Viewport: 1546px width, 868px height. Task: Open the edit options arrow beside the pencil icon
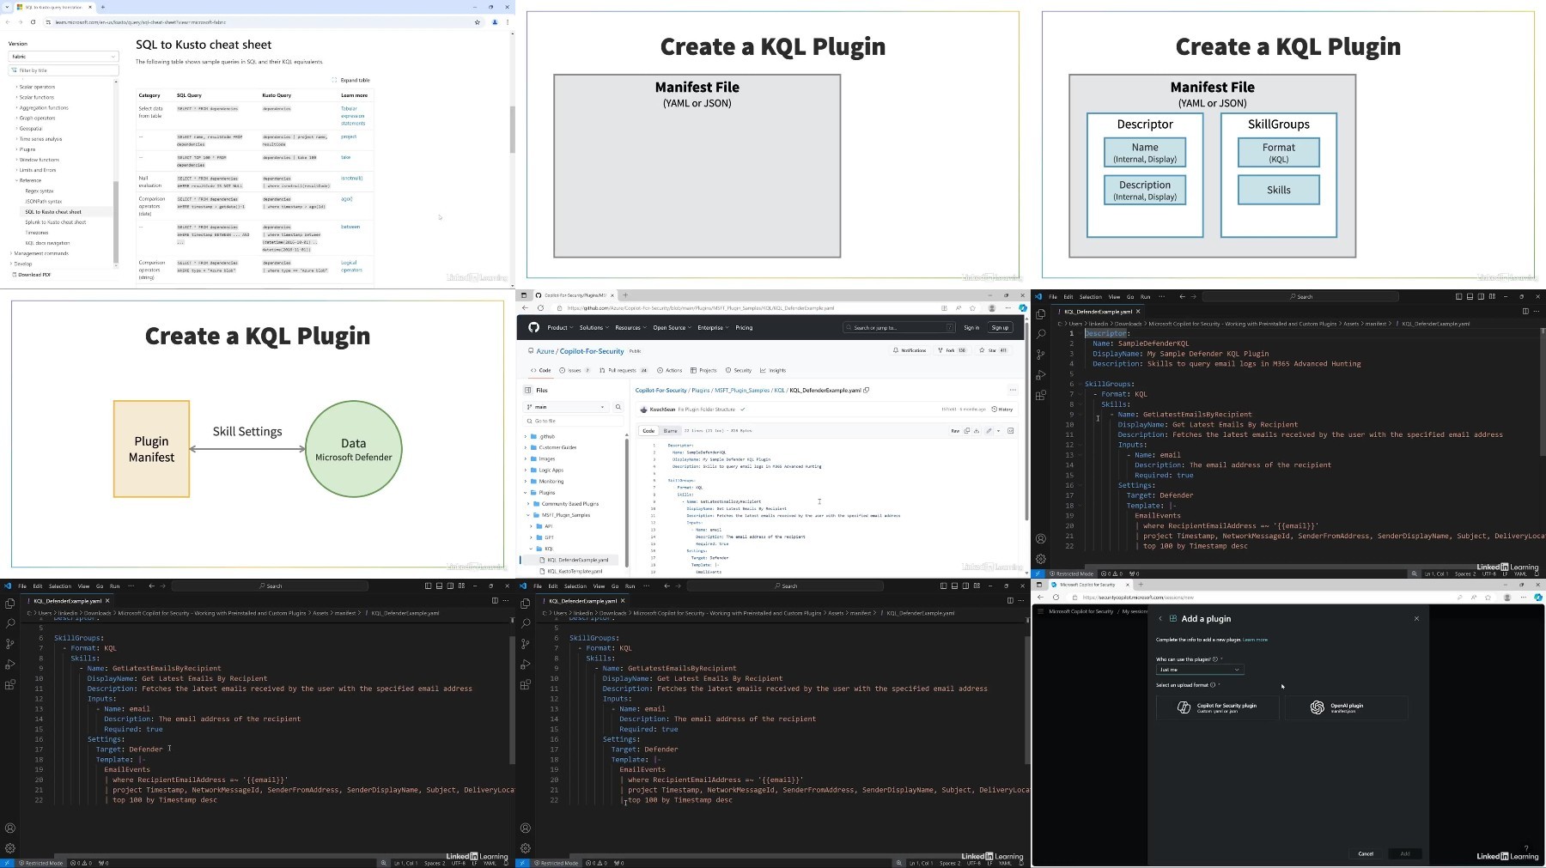click(998, 431)
